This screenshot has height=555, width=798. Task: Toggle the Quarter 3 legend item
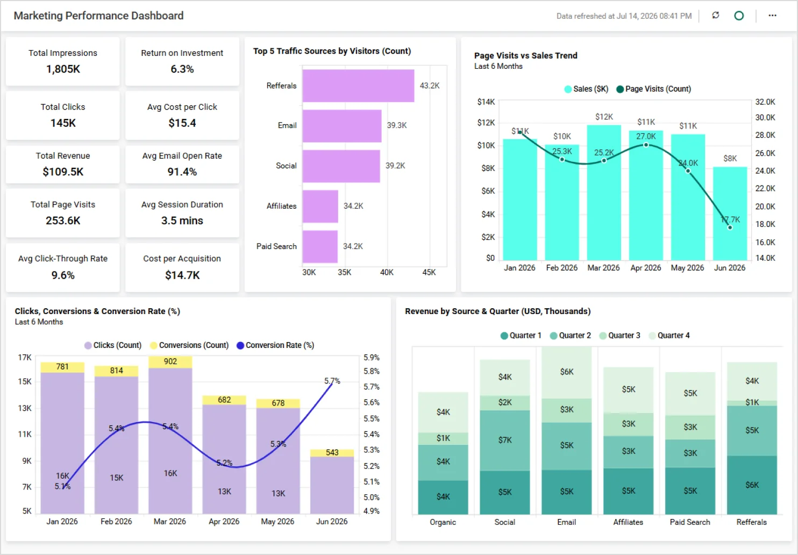pos(619,336)
